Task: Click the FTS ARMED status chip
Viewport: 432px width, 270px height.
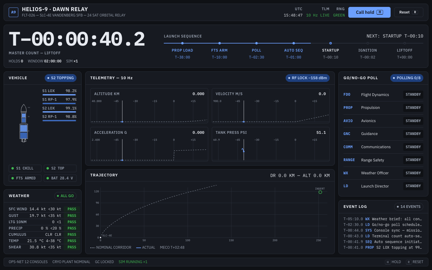Action: 25,178
